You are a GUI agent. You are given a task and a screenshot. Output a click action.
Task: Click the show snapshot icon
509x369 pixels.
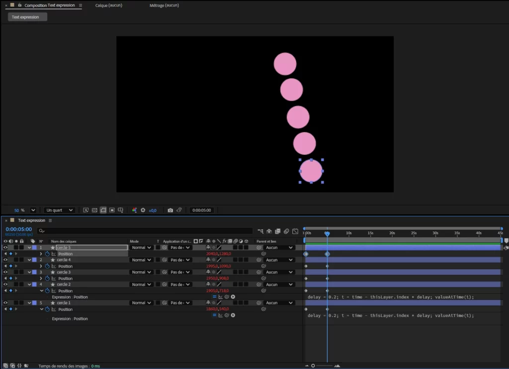point(179,210)
